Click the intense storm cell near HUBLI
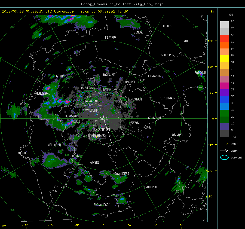This screenshot has width=245, height=229. [69, 123]
